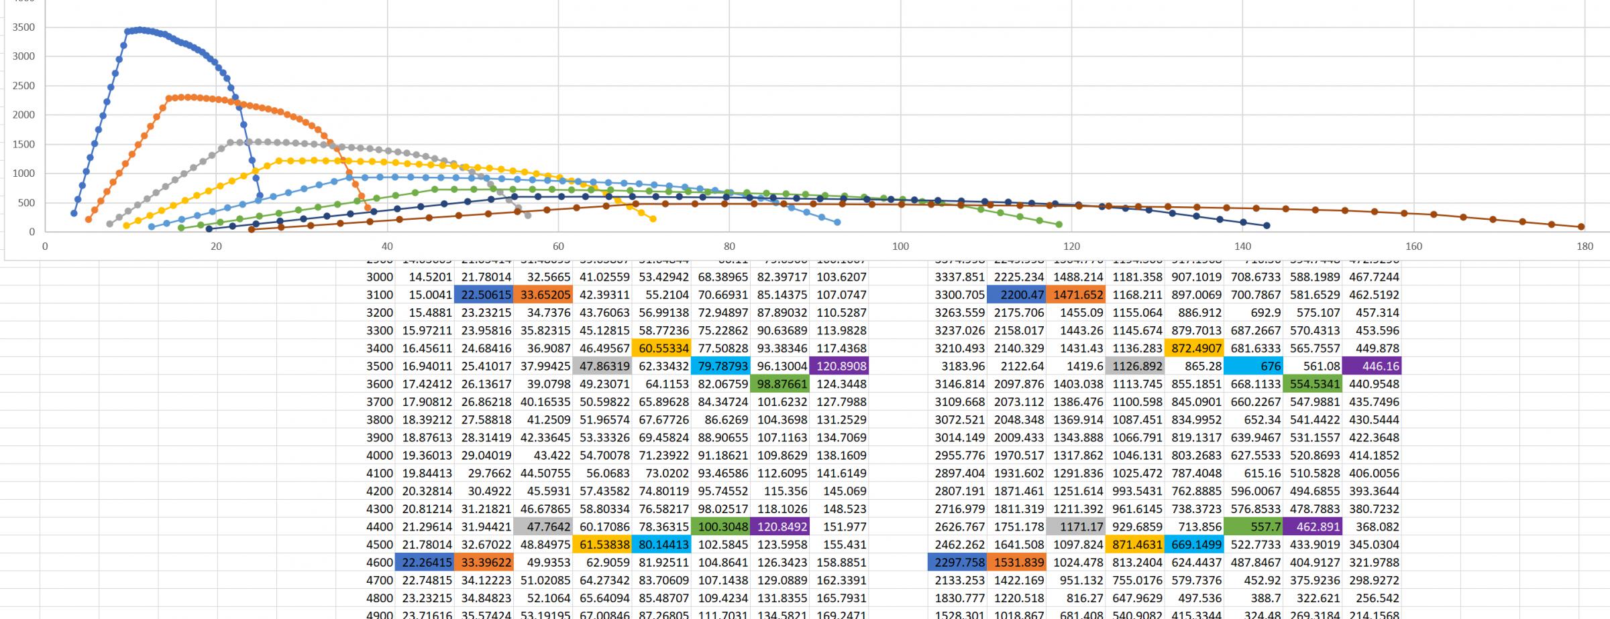The width and height of the screenshot is (1610, 619).
Task: Select the orange highlighted cell 33.65205
Action: (x=543, y=295)
